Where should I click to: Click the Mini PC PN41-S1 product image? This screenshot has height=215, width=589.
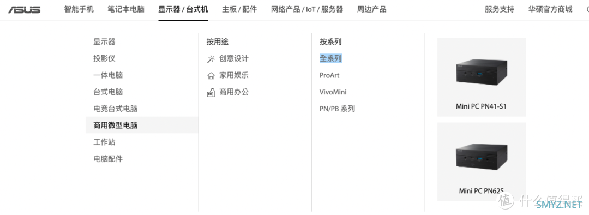pos(481,71)
